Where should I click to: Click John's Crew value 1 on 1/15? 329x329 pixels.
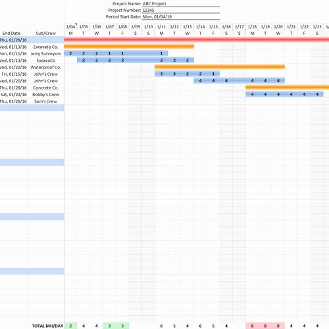[x=213, y=74]
